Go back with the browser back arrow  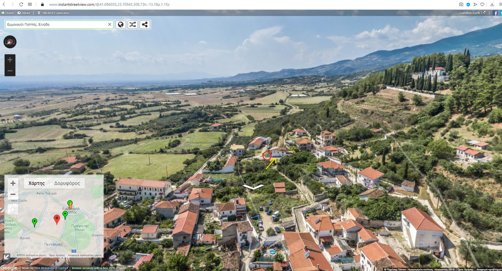pyautogui.click(x=3, y=4)
